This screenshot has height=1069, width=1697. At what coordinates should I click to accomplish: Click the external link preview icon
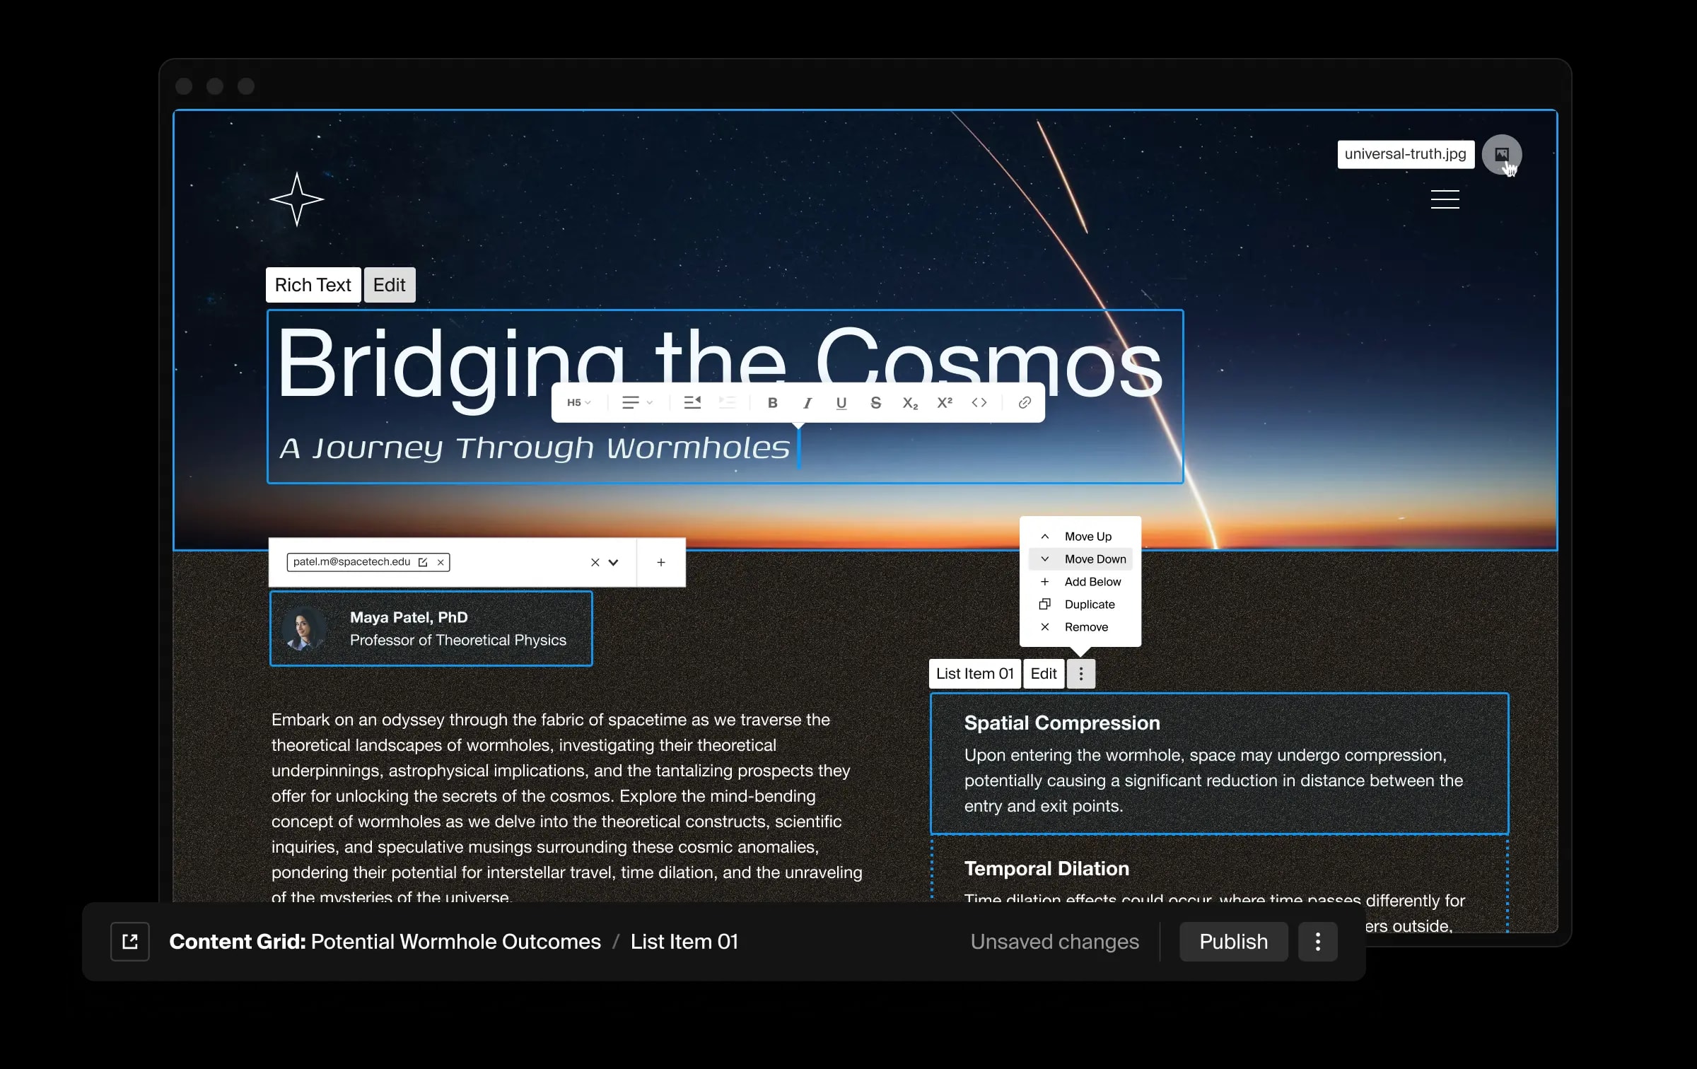tap(132, 941)
